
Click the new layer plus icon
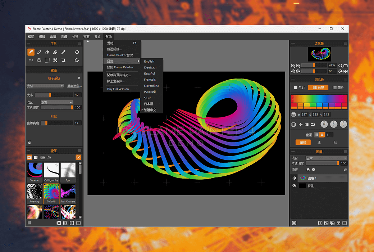click(320, 223)
